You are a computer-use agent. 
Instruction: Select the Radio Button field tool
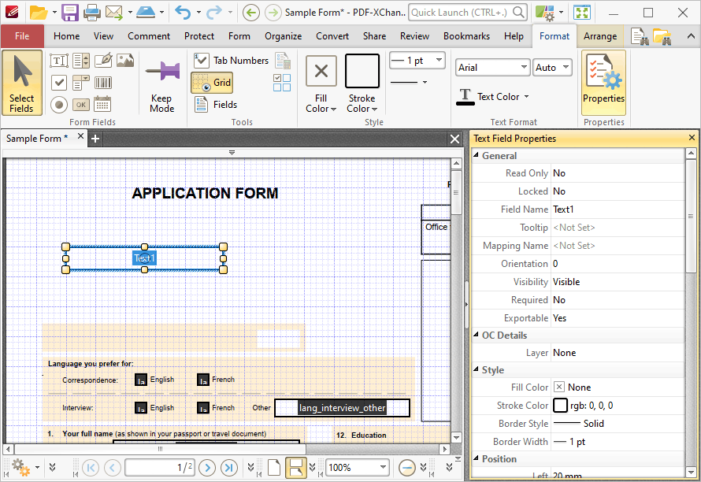(x=59, y=105)
